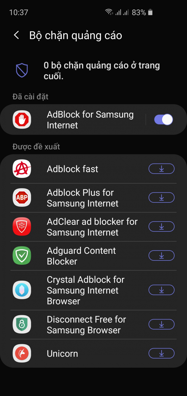Download the Unicorn blocker

pyautogui.click(x=162, y=353)
